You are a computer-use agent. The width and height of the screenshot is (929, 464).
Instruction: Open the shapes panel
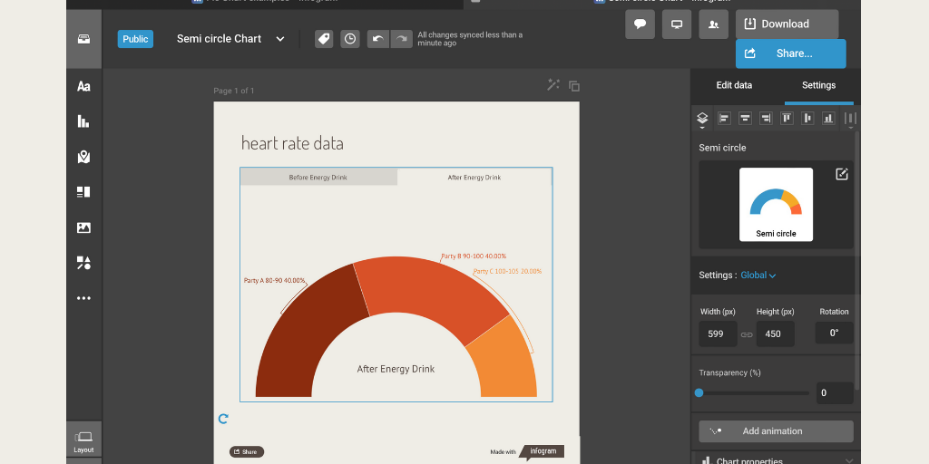coord(83,263)
